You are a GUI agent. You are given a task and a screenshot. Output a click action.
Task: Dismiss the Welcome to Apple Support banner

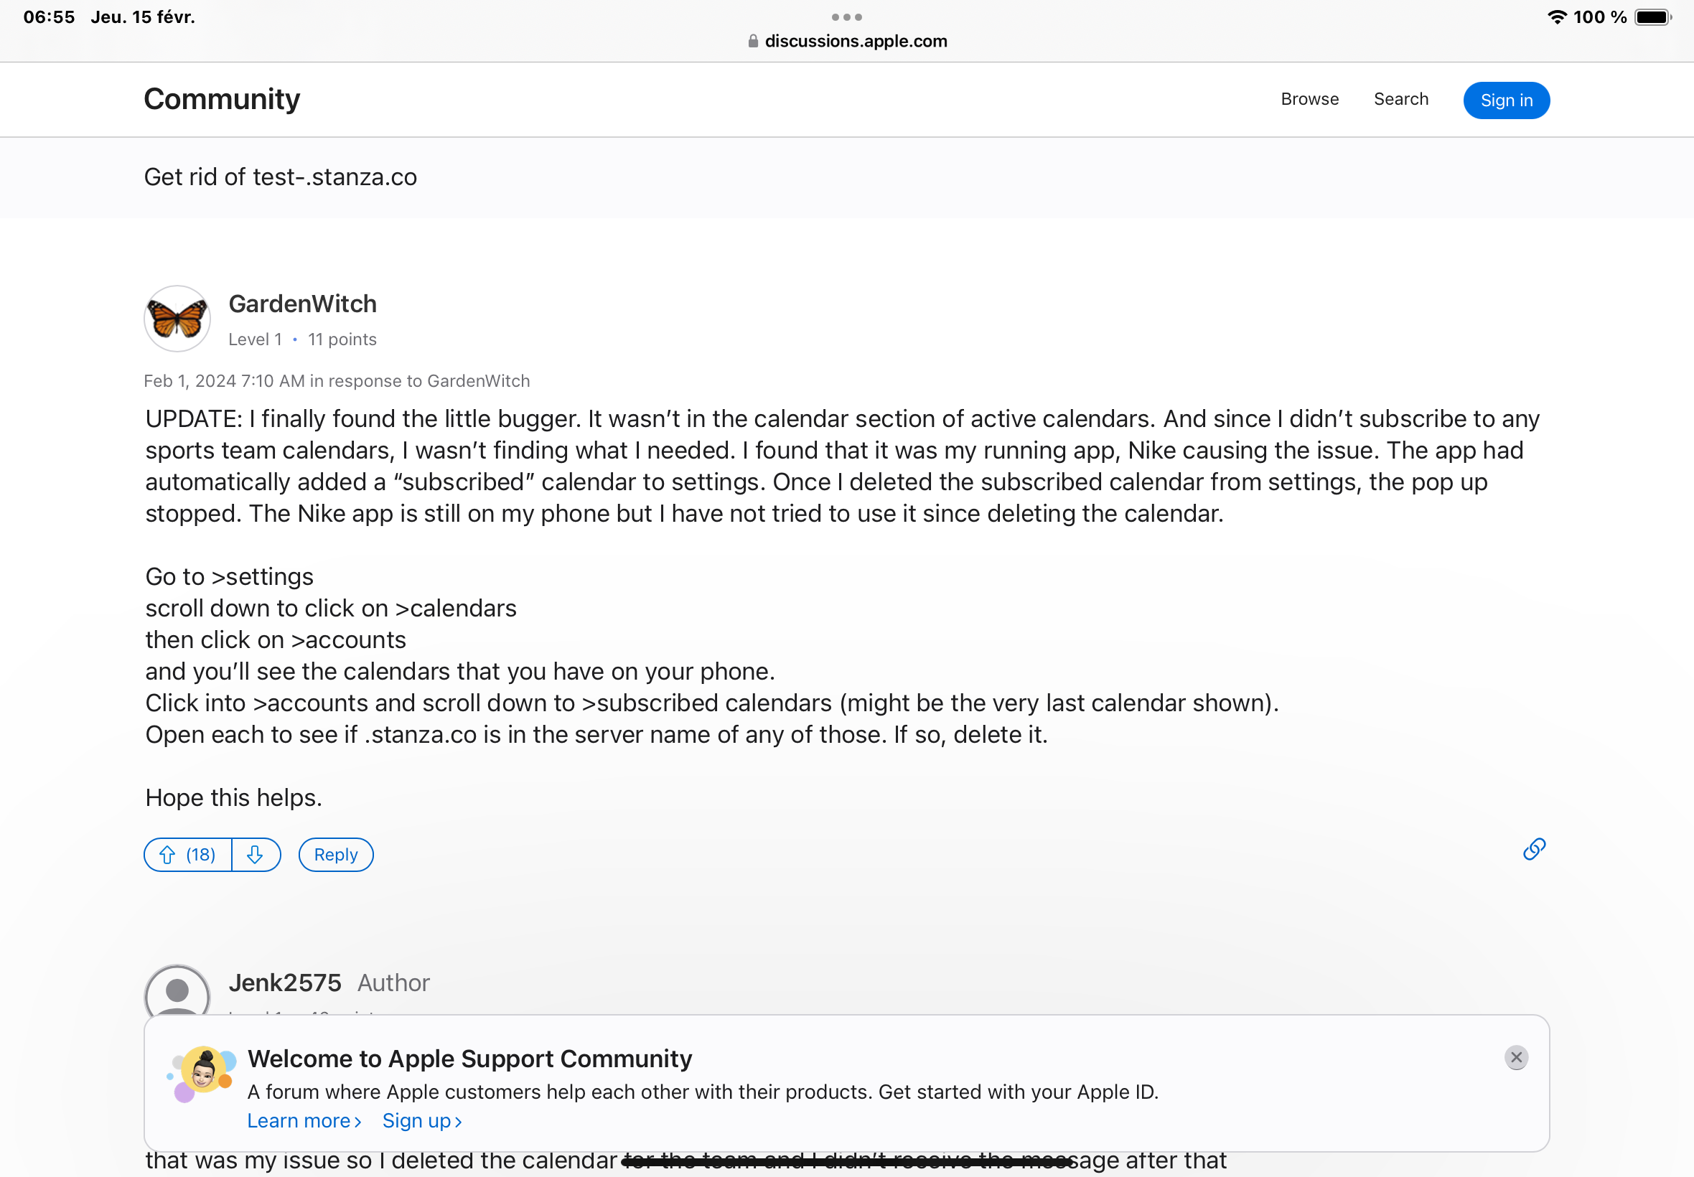point(1516,1058)
